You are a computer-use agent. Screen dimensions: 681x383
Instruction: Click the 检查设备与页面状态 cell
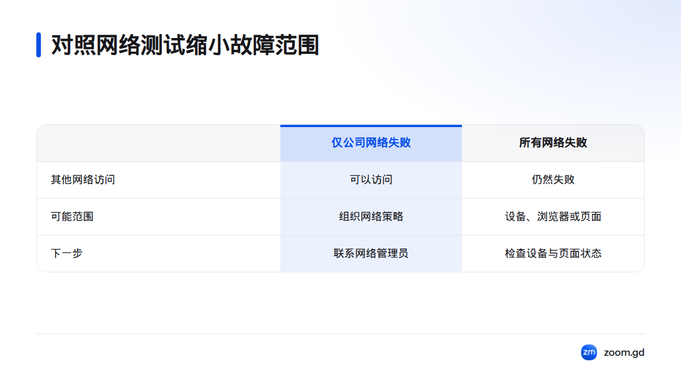click(x=553, y=254)
